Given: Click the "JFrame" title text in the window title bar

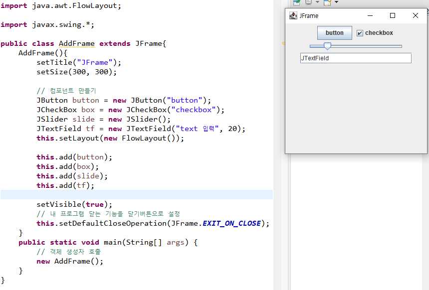Looking at the screenshot, I should [x=309, y=16].
